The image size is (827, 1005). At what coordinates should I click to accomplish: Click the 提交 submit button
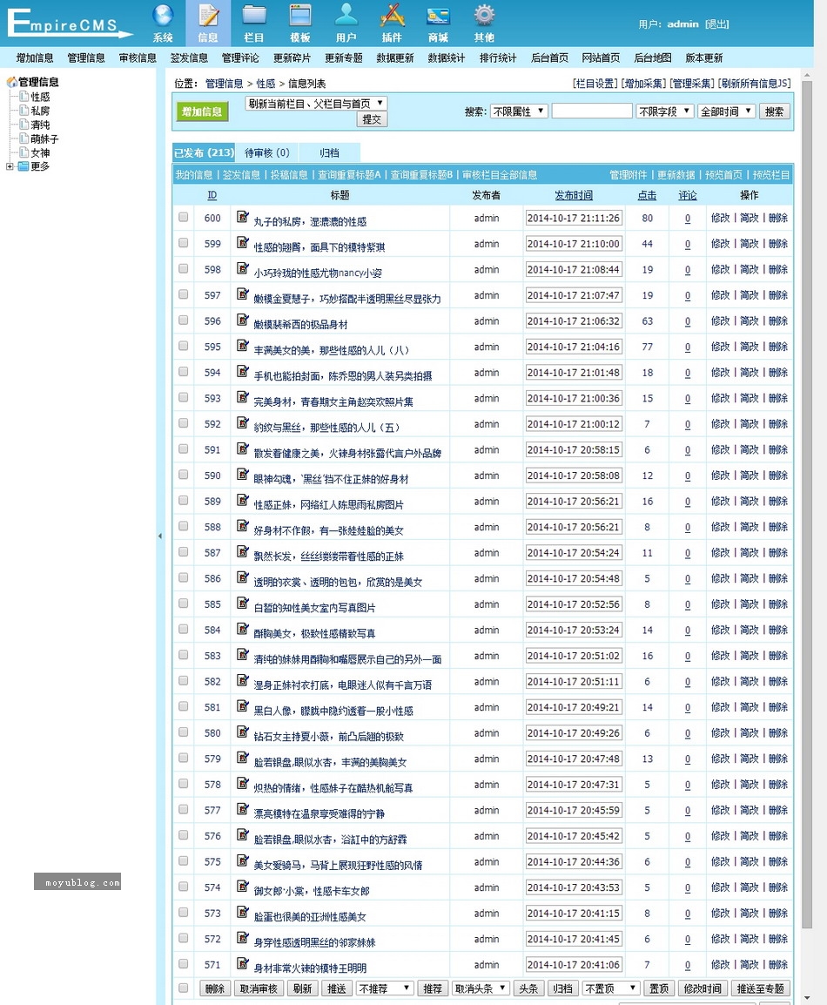point(372,119)
